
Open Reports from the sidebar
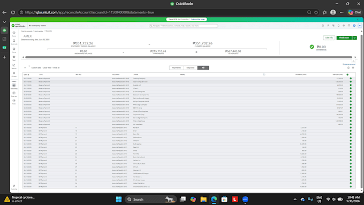pyautogui.click(x=14, y=66)
